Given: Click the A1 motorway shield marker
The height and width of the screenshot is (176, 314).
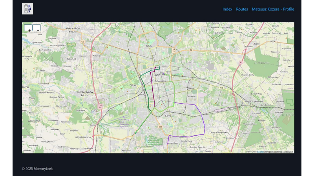Looking at the screenshot, I should (241, 62).
